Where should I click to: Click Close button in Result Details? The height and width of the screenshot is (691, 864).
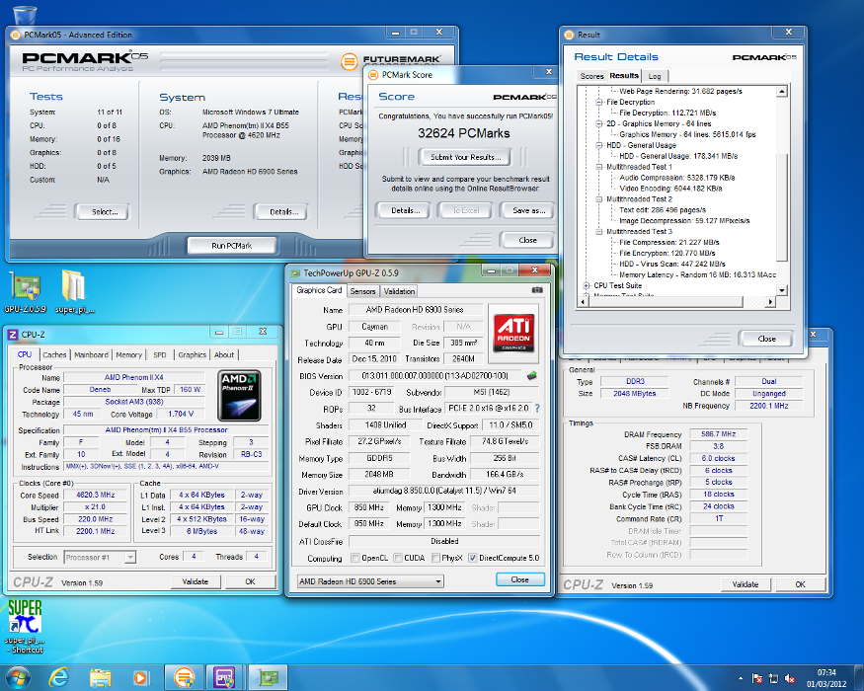pos(766,339)
